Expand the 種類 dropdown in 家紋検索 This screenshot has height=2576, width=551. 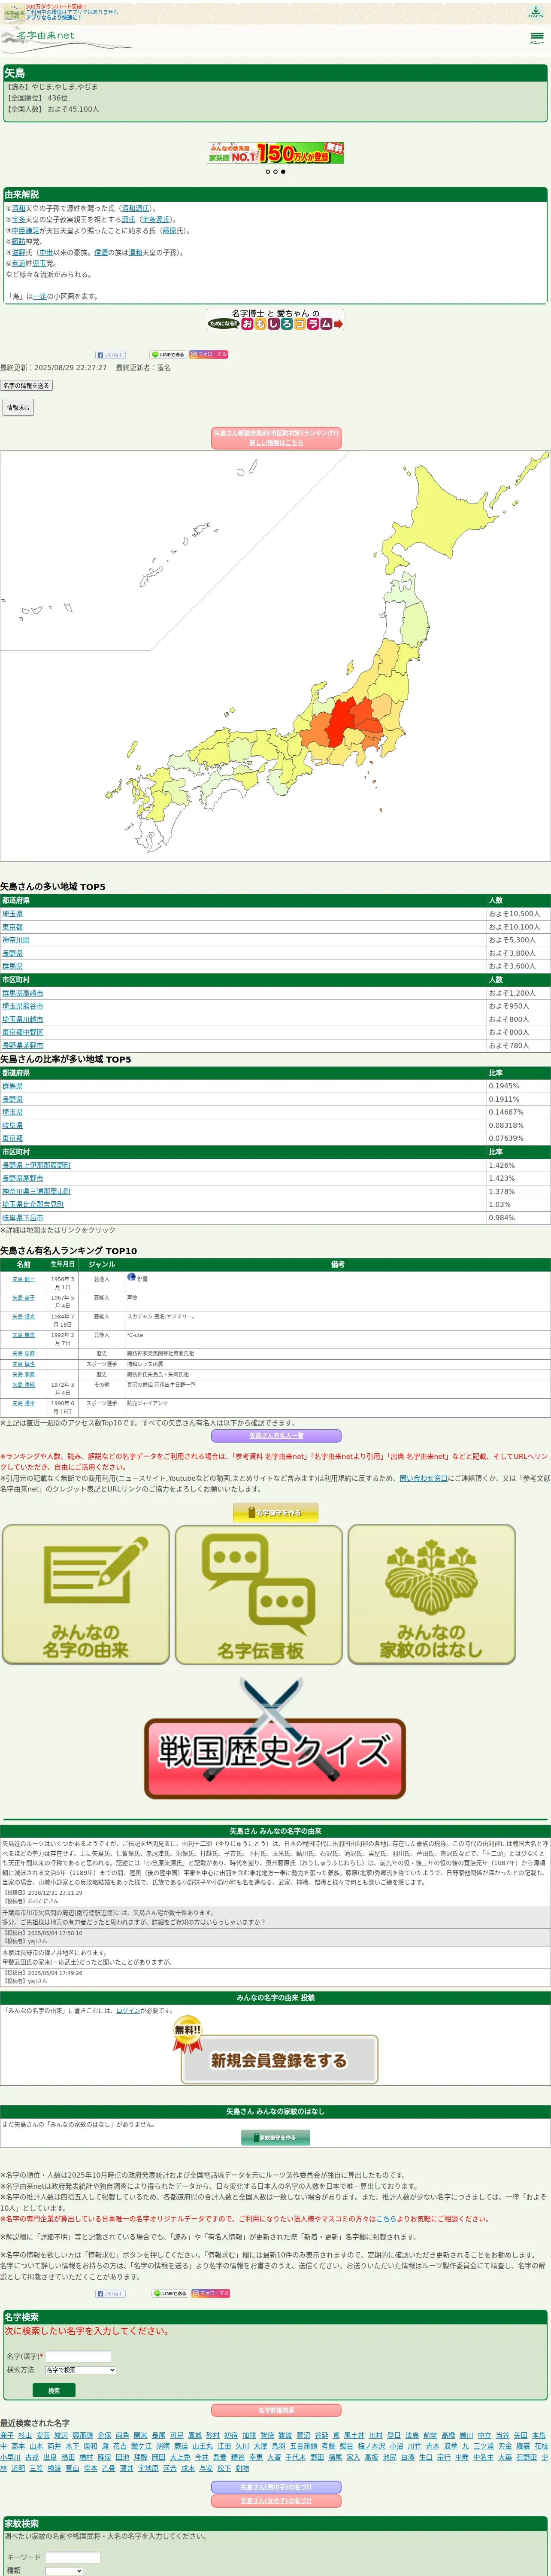[64, 2570]
